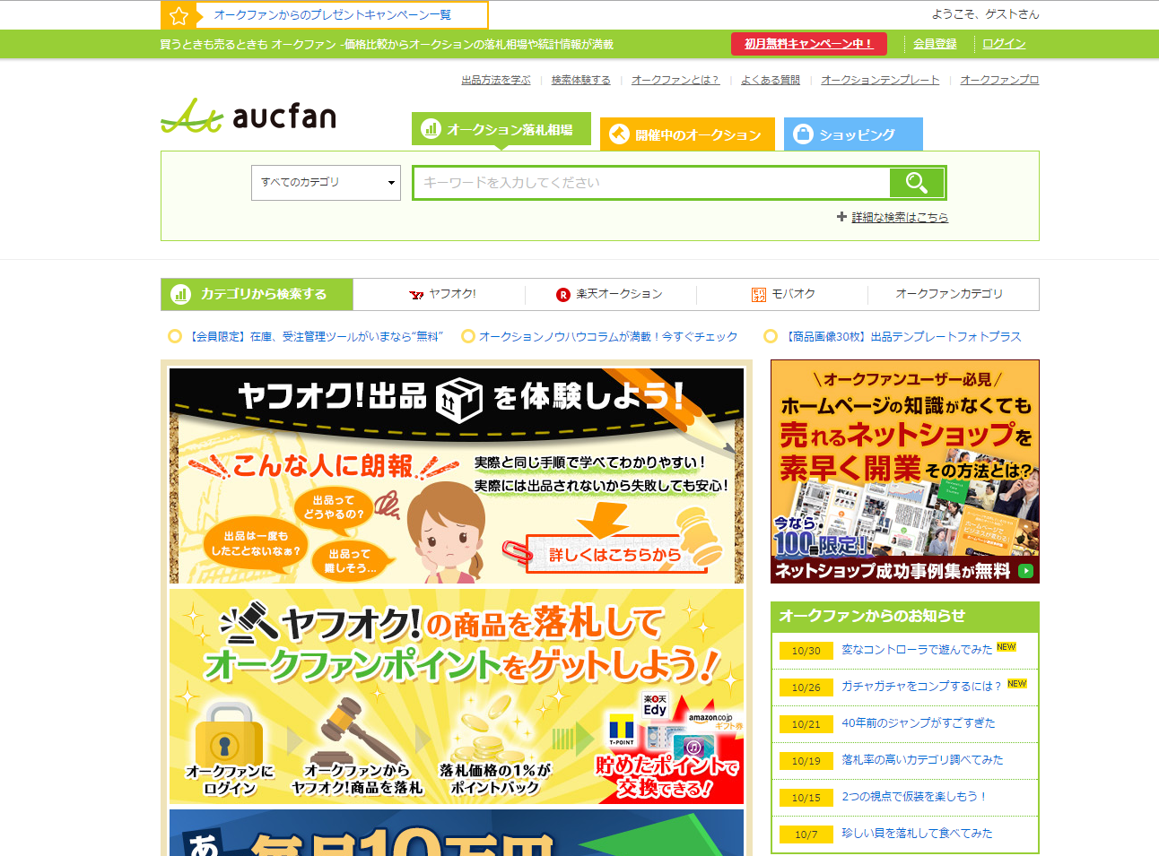Open 【商品画像30枚】出品テンプレートフォトプラス link
Viewport: 1159px width, 856px height.
(902, 337)
